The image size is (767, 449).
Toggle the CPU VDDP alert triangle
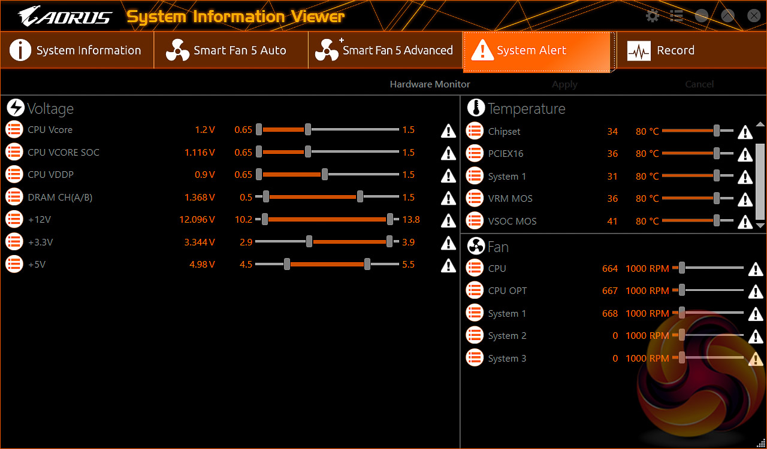tap(448, 175)
